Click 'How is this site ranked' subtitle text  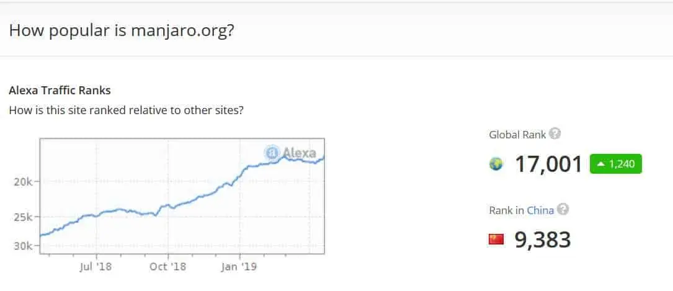(126, 110)
